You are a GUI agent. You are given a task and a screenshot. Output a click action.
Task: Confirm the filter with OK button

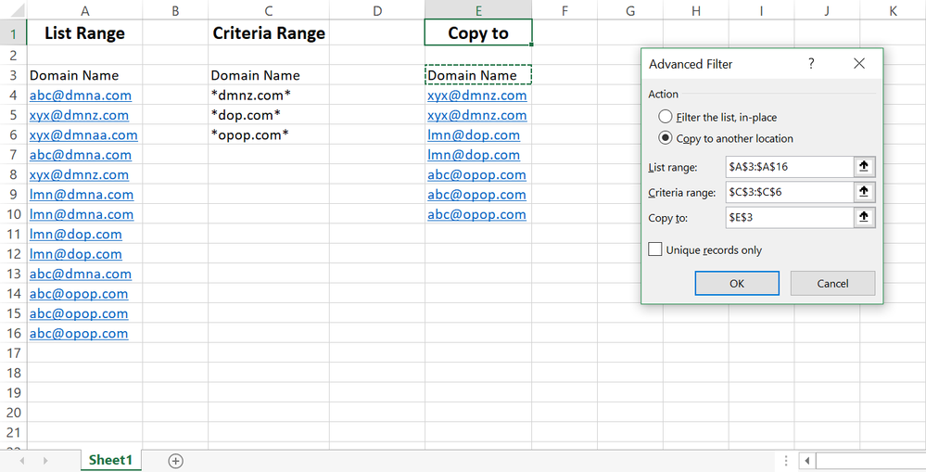coord(737,284)
